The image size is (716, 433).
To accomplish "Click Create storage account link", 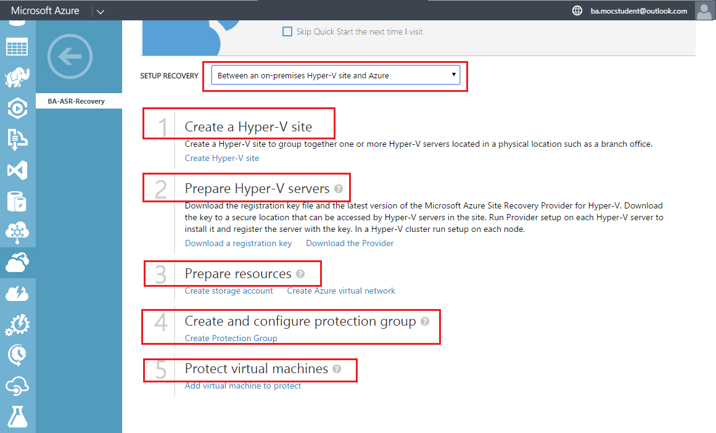I will 229,291.
